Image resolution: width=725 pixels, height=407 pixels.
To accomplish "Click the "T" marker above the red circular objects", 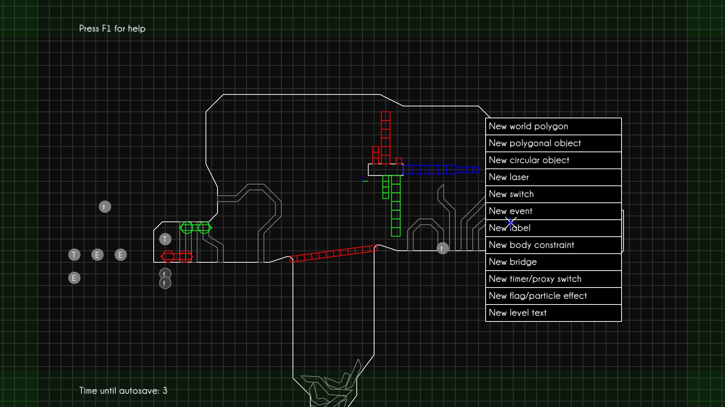I will pos(165,239).
